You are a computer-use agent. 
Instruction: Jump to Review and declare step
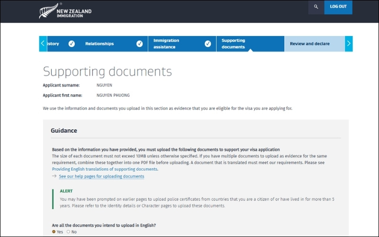[x=310, y=44]
